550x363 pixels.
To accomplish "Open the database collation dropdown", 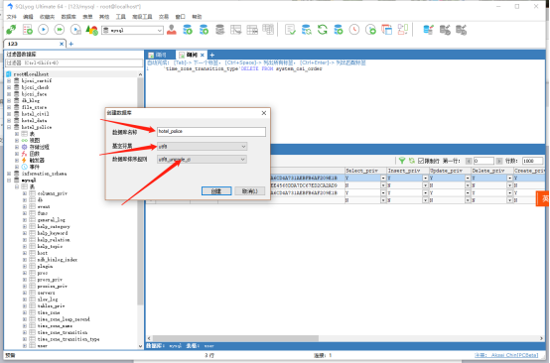I will 203,160.
